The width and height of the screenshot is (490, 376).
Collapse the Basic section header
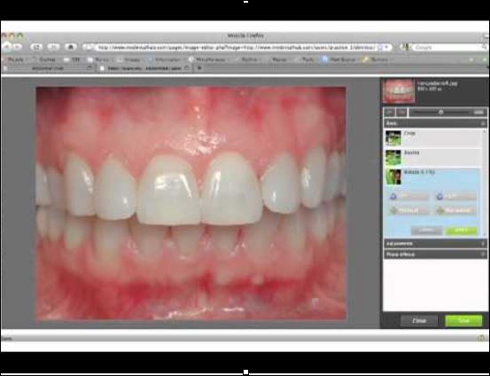tap(435, 123)
